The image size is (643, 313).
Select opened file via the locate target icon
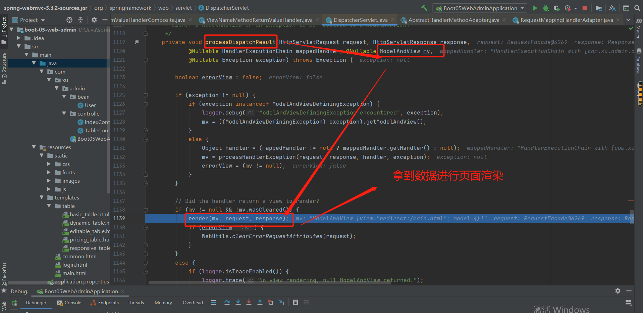click(69, 20)
